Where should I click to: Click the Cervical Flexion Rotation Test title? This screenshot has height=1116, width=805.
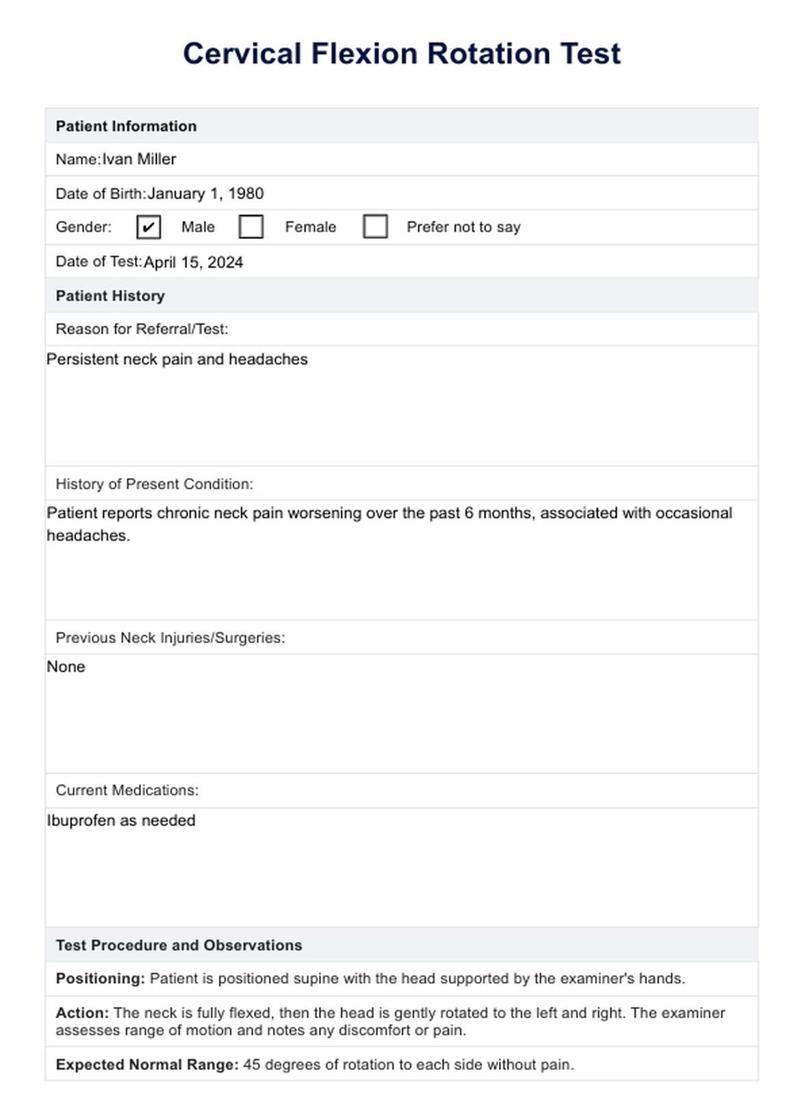pos(402,53)
